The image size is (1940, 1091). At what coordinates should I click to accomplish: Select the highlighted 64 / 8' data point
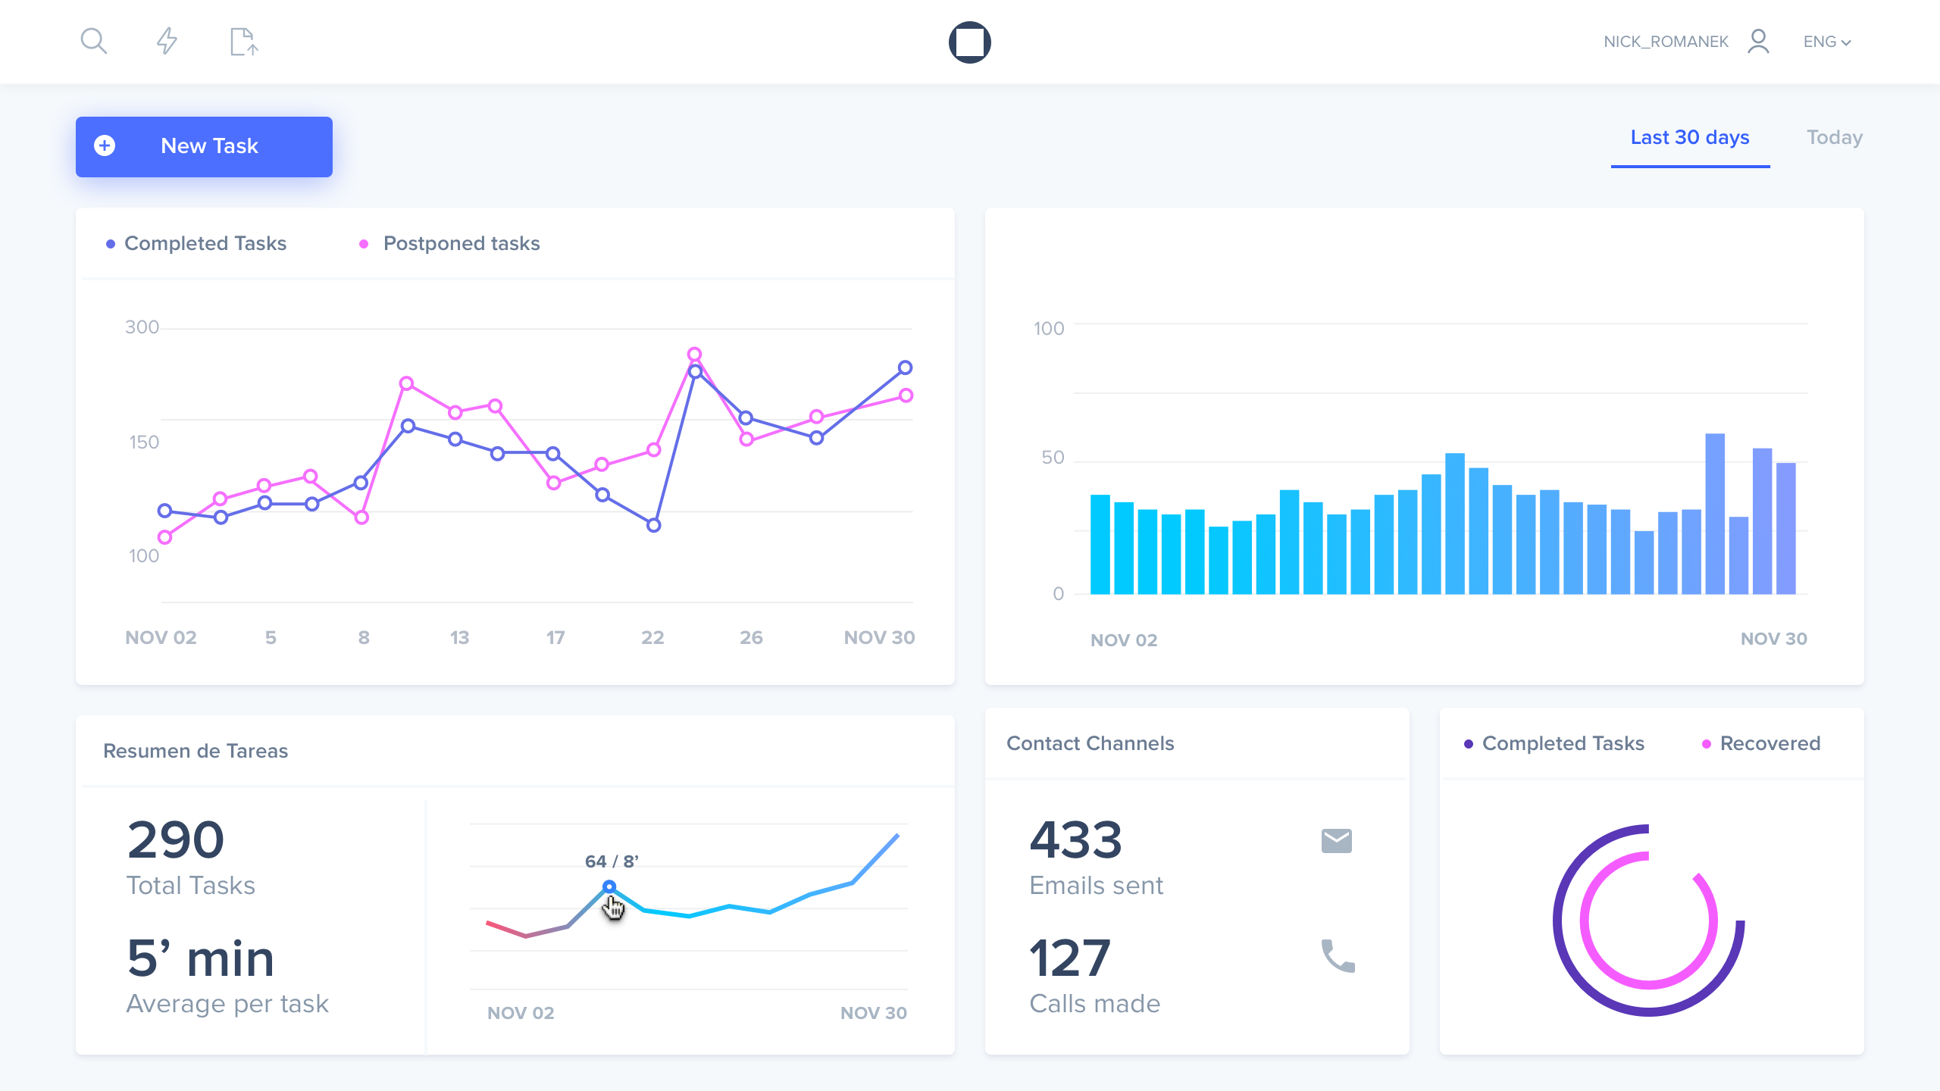coord(609,886)
